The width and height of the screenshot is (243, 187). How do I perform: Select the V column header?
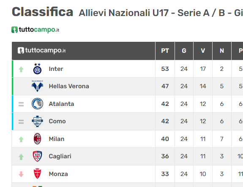(x=203, y=51)
